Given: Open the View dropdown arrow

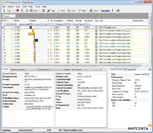Looking at the screenshot, I should [x=76, y=10].
